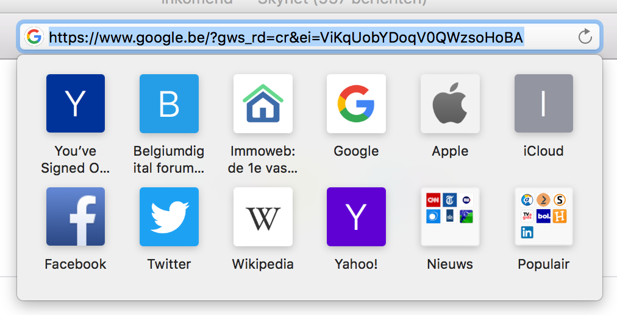Reload the page with refresh arrow
This screenshot has height=315, width=617.
(585, 36)
